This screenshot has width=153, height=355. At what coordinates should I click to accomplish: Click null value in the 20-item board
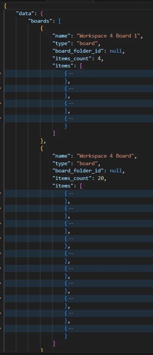pyautogui.click(x=116, y=171)
